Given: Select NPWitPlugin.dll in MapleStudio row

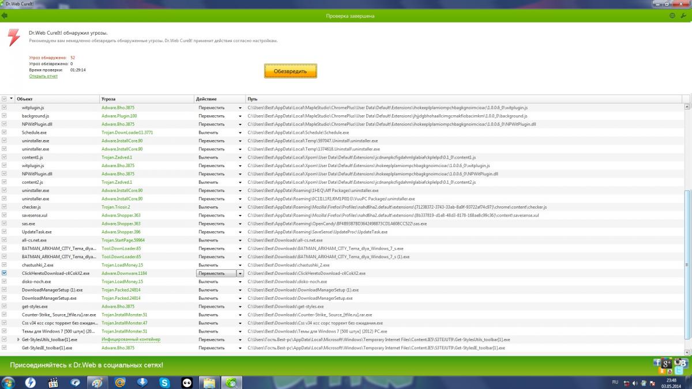Looking at the screenshot, I should coord(37,124).
